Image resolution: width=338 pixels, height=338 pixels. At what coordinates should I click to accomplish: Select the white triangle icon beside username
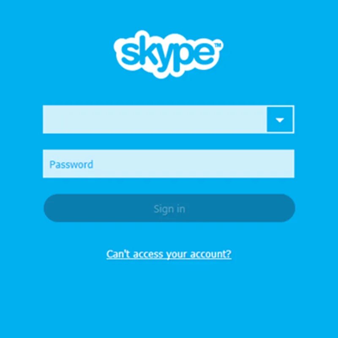pyautogui.click(x=280, y=120)
